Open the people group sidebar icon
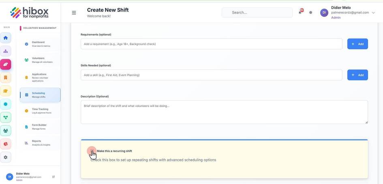Viewport: 383px width, 184px height. click(6, 131)
